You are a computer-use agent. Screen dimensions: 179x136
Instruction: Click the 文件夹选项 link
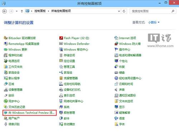coord(126,101)
